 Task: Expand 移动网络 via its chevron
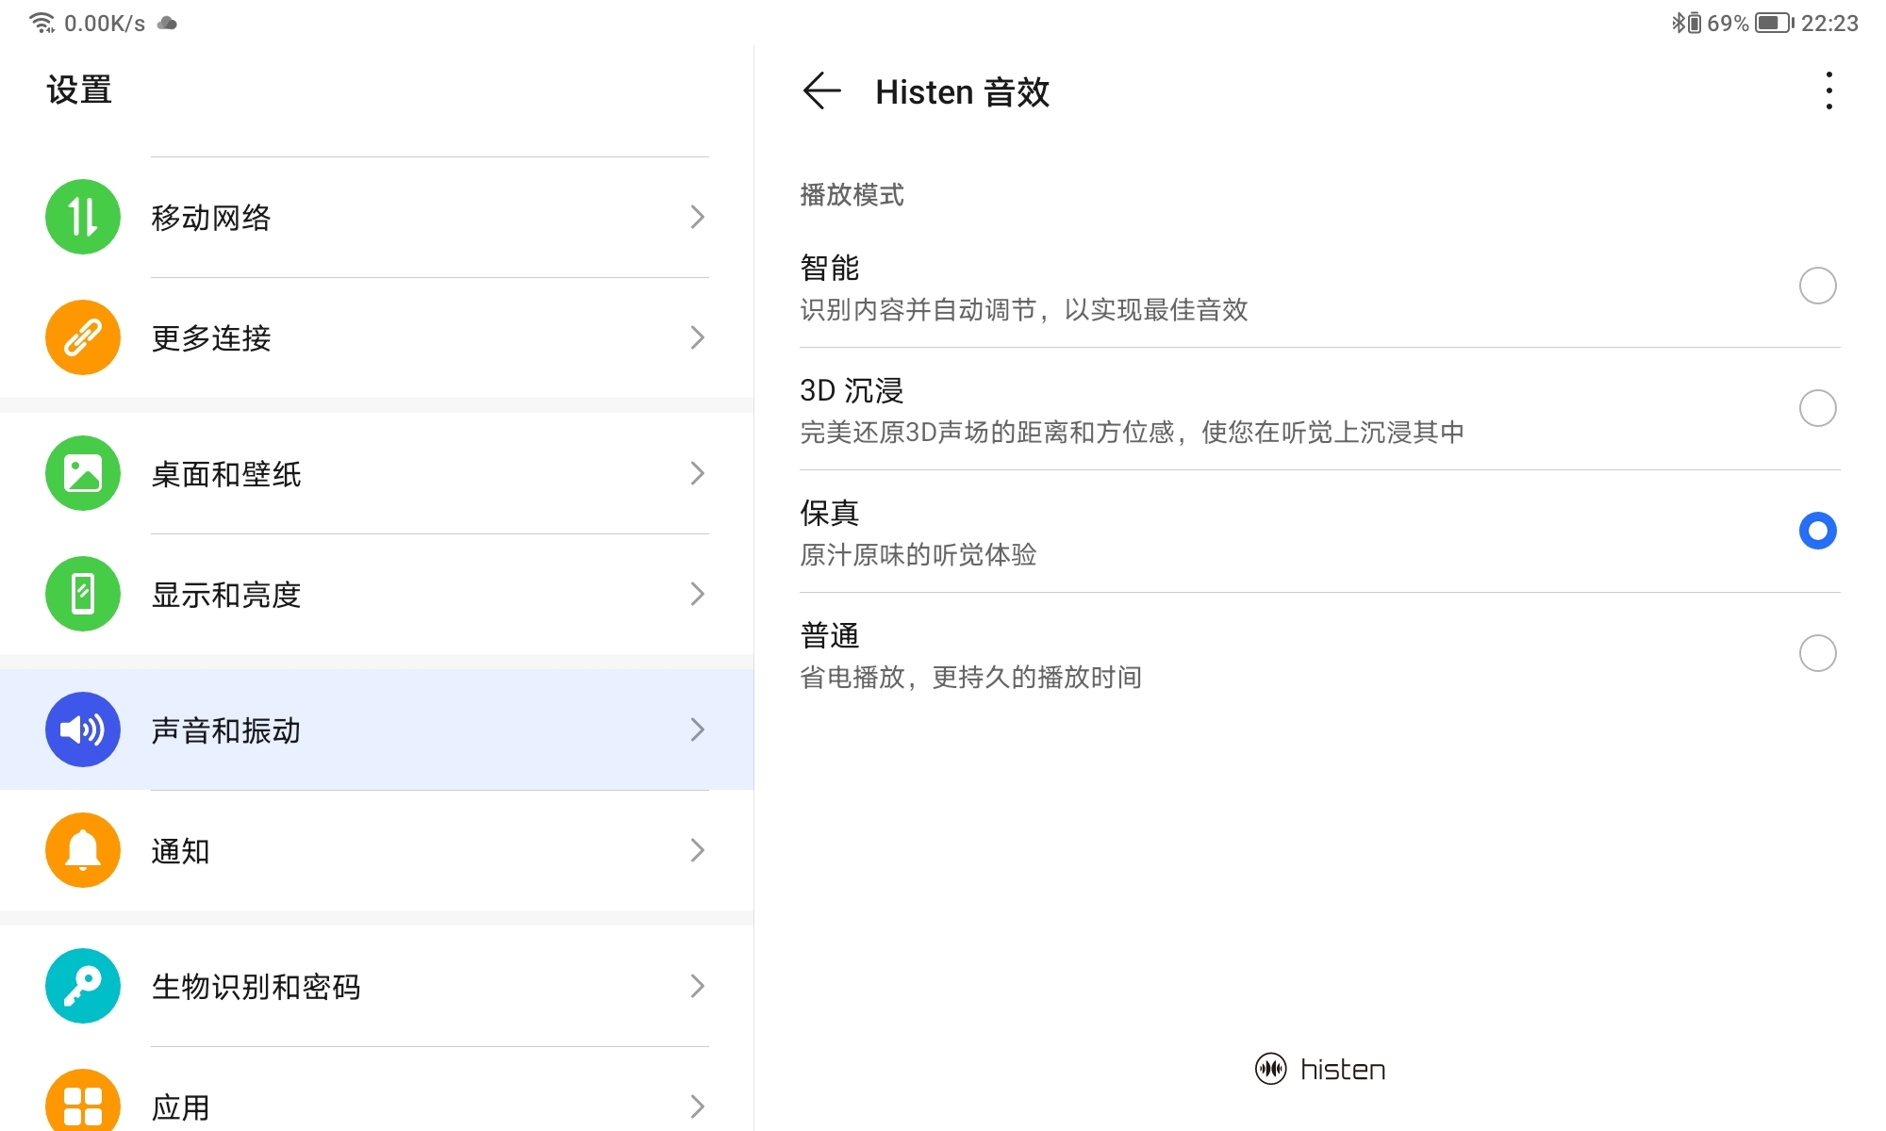pyautogui.click(x=697, y=217)
